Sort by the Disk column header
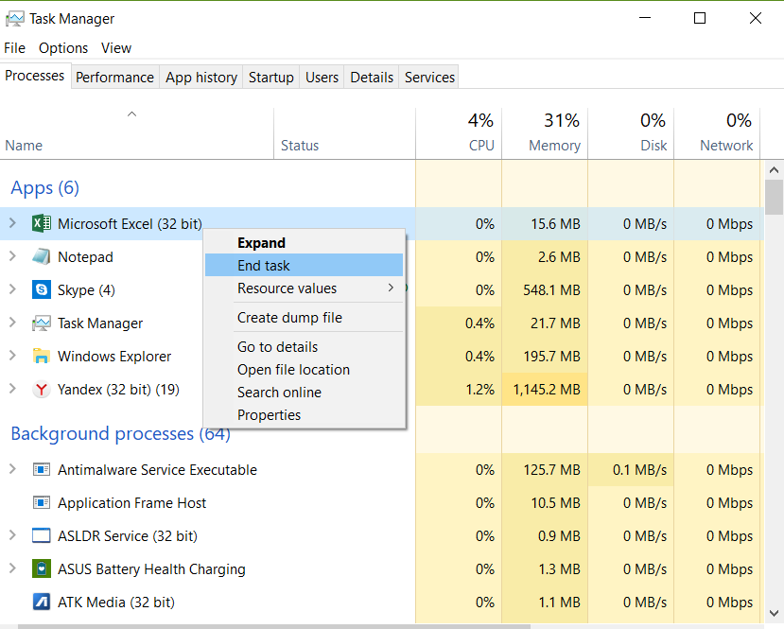 pyautogui.click(x=631, y=133)
